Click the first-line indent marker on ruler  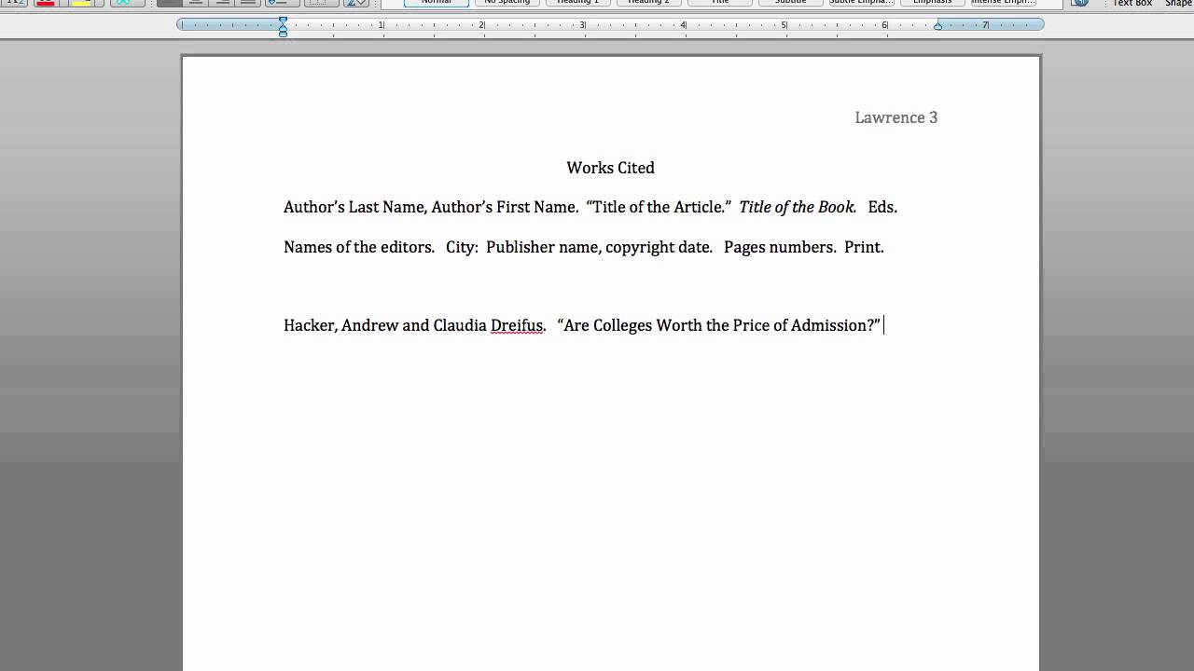[284, 21]
